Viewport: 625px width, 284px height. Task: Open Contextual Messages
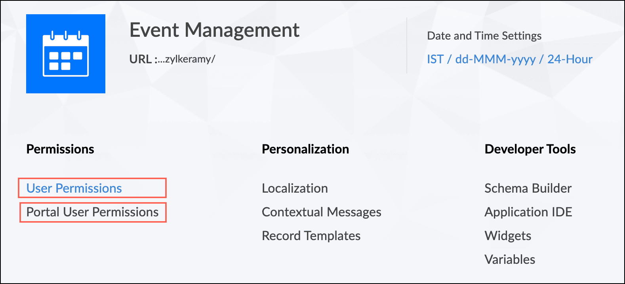coord(321,212)
